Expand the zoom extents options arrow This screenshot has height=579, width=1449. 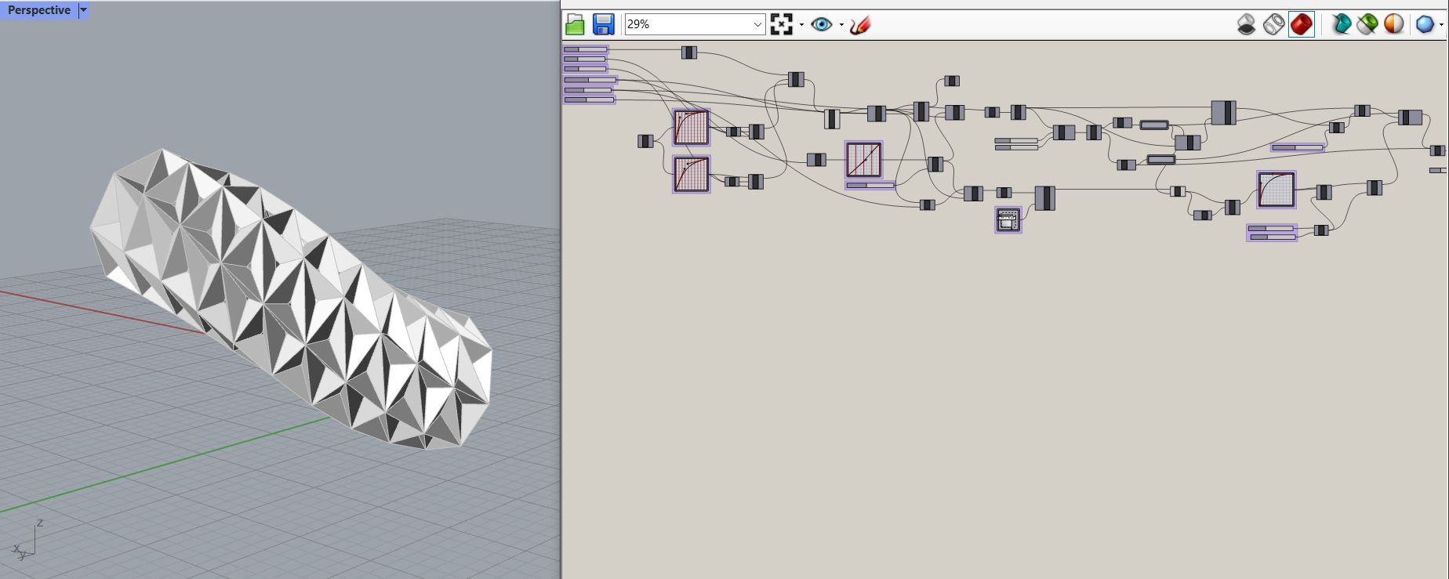tap(801, 25)
